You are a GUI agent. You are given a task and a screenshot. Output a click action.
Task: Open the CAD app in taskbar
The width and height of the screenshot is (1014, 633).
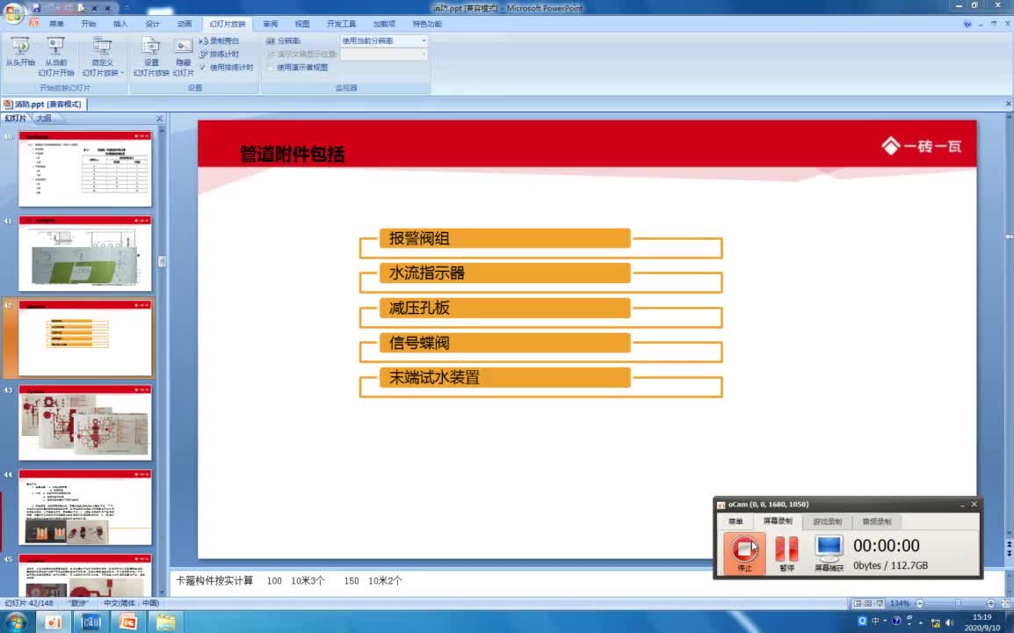91,622
